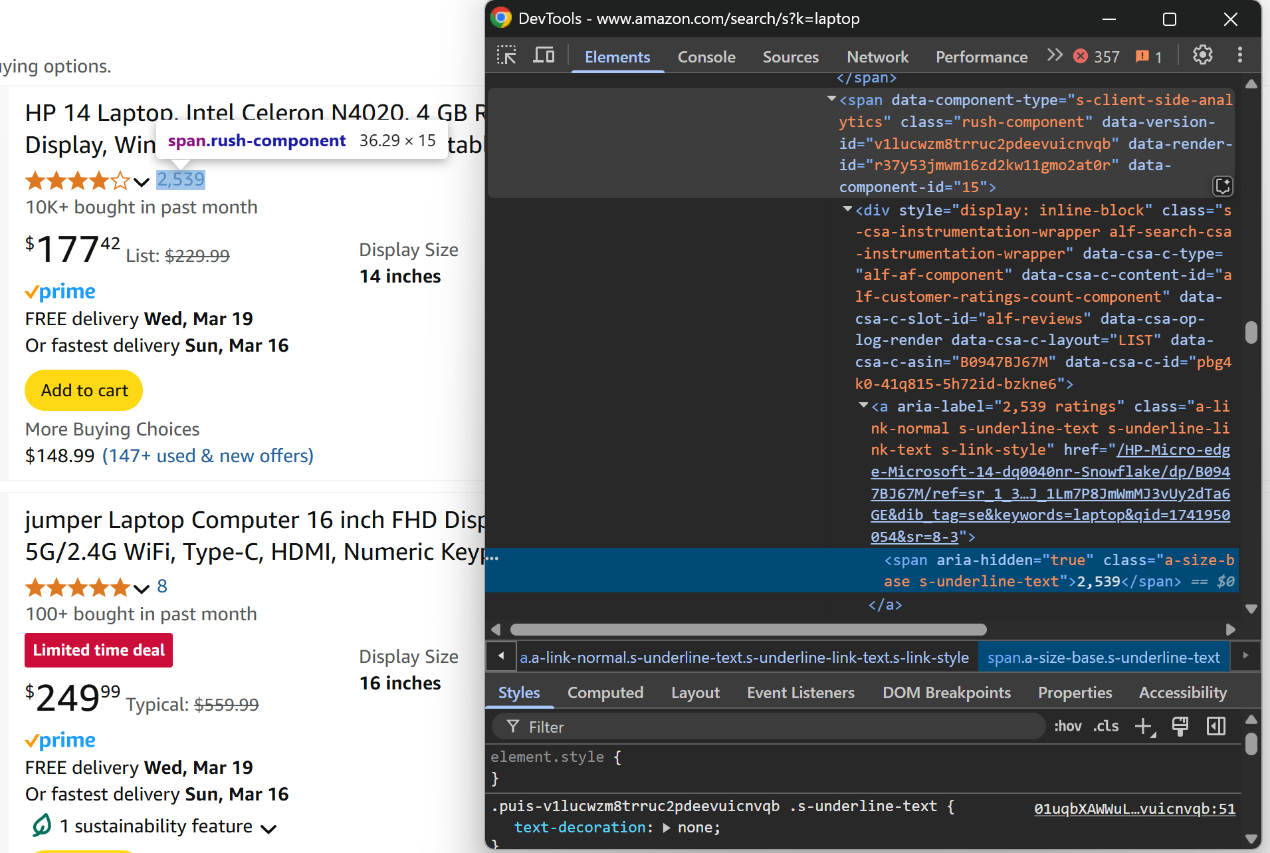Click the DOM tree scroll-down arrow
The image size is (1270, 853).
tap(1251, 609)
